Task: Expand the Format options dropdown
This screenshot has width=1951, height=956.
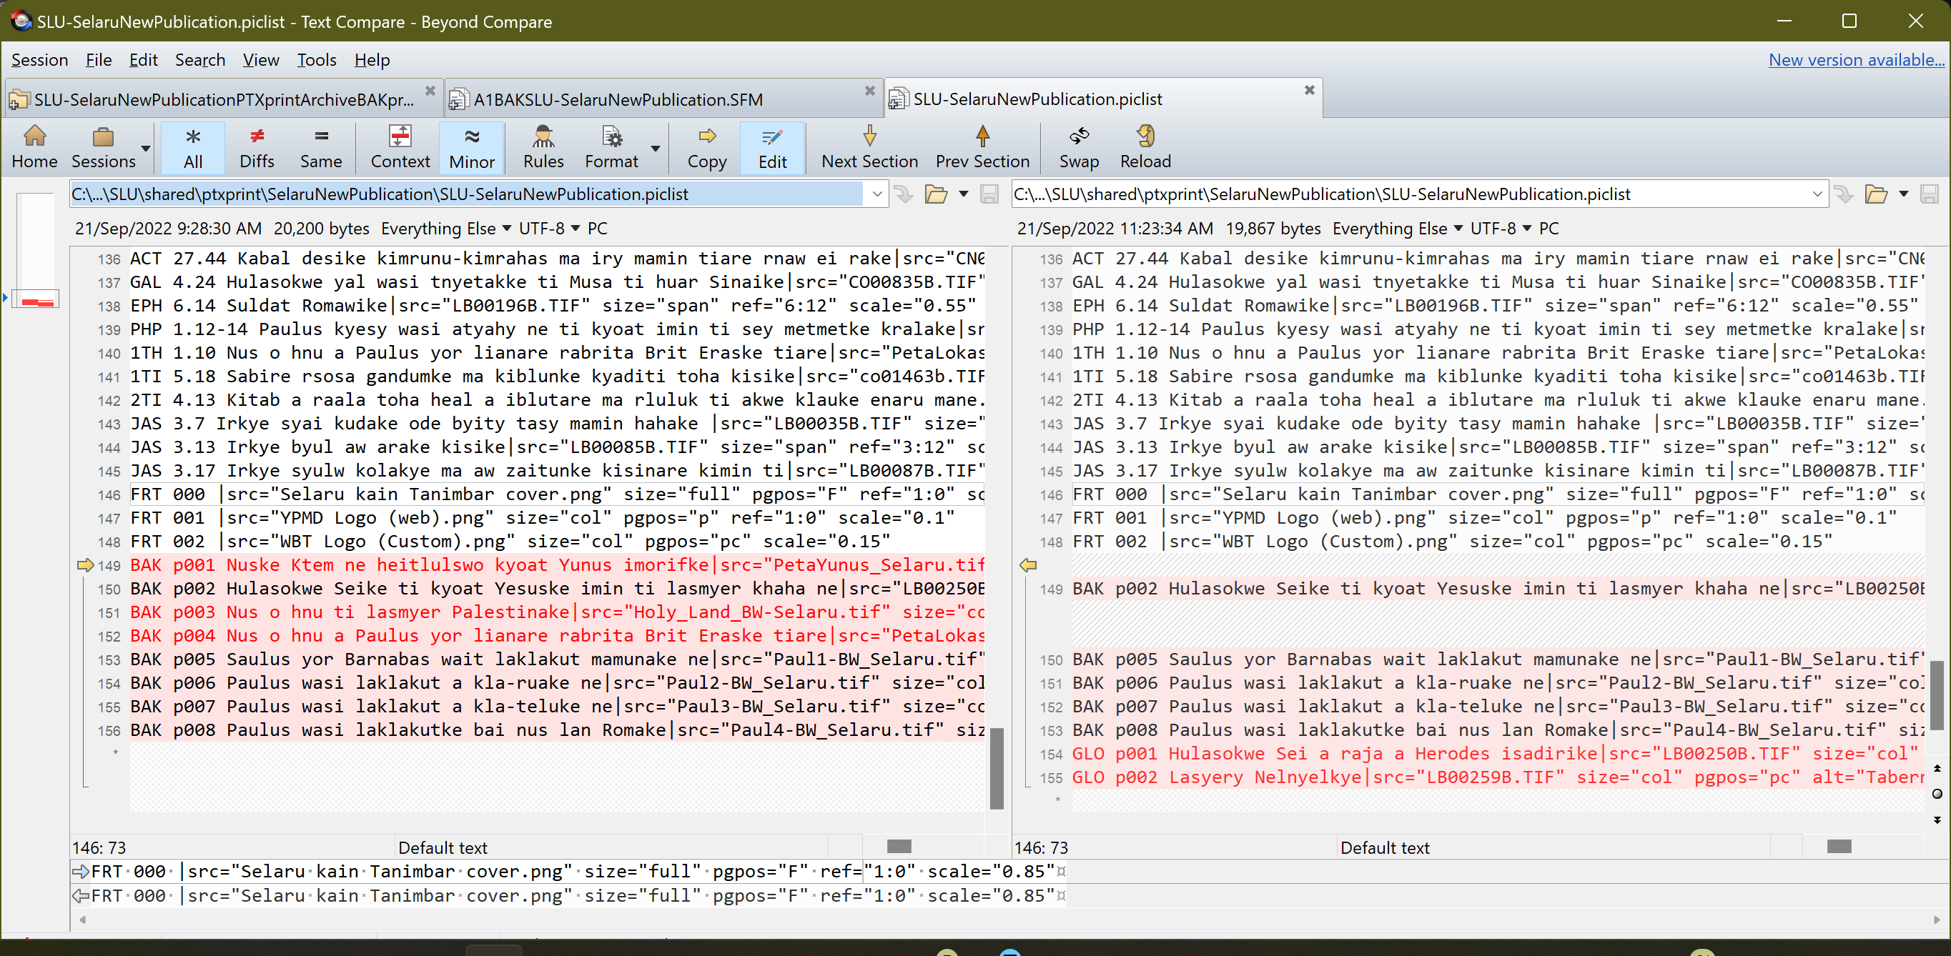Action: pyautogui.click(x=656, y=149)
